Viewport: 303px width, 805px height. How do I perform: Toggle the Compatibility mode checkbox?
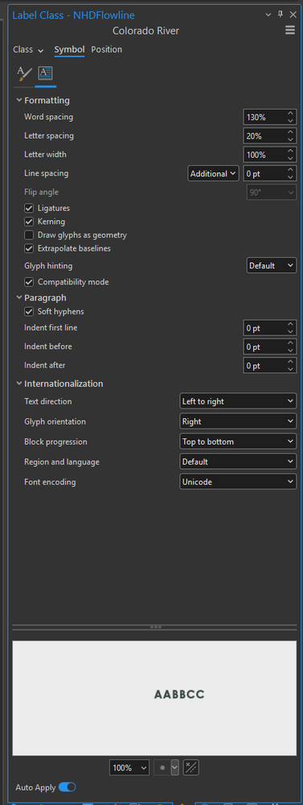tap(29, 282)
